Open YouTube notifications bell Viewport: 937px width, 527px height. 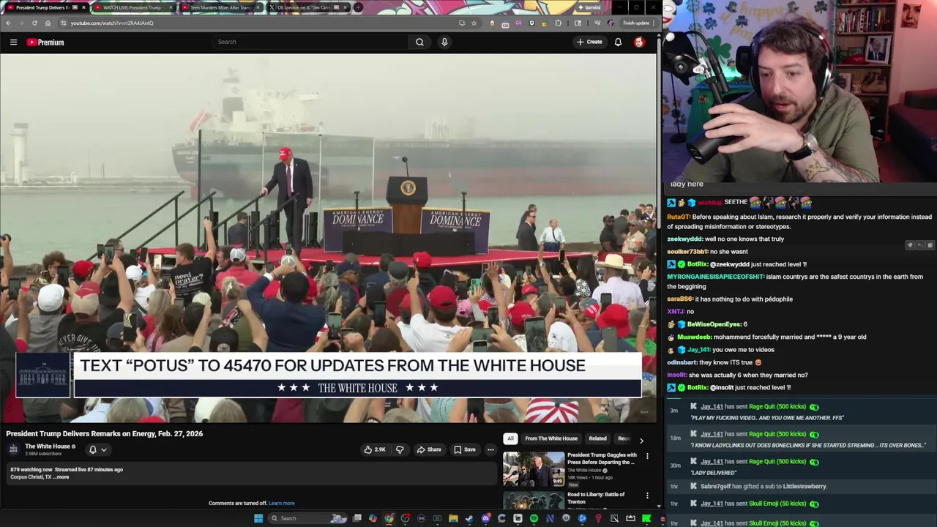coord(618,42)
